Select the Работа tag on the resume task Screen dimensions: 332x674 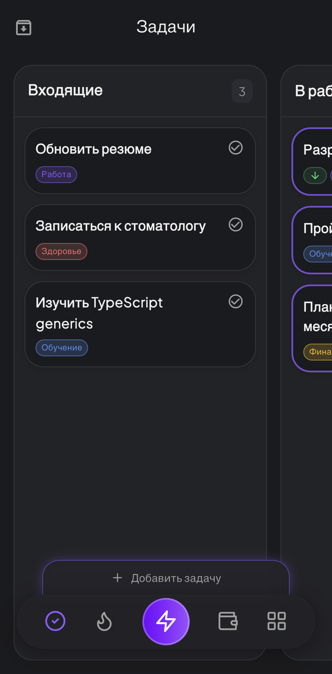56,174
